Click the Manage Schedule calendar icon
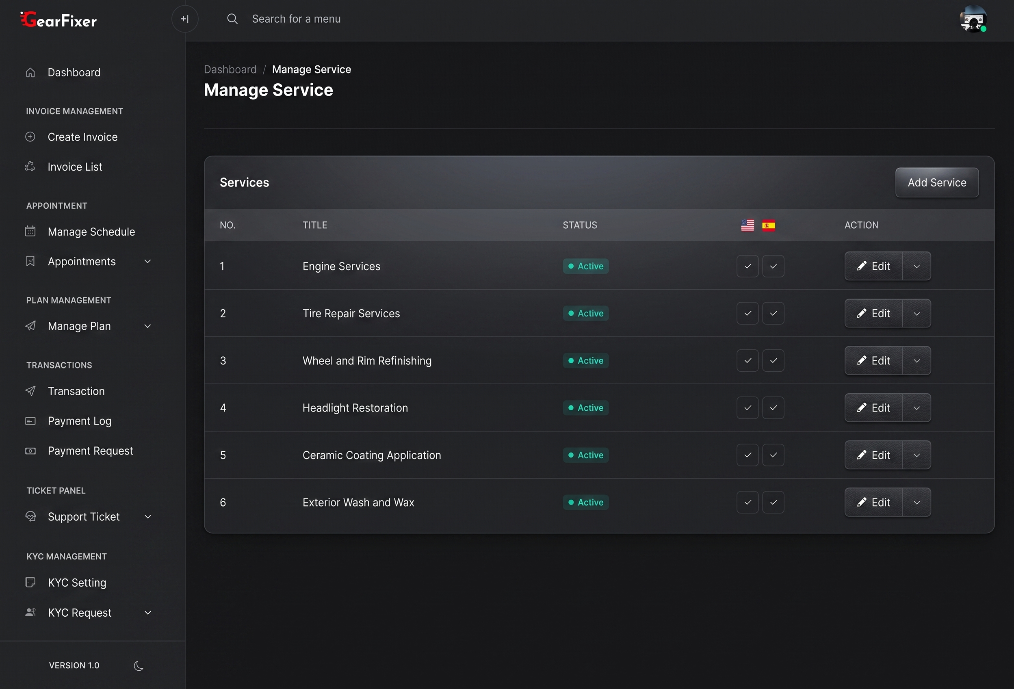 (30, 231)
